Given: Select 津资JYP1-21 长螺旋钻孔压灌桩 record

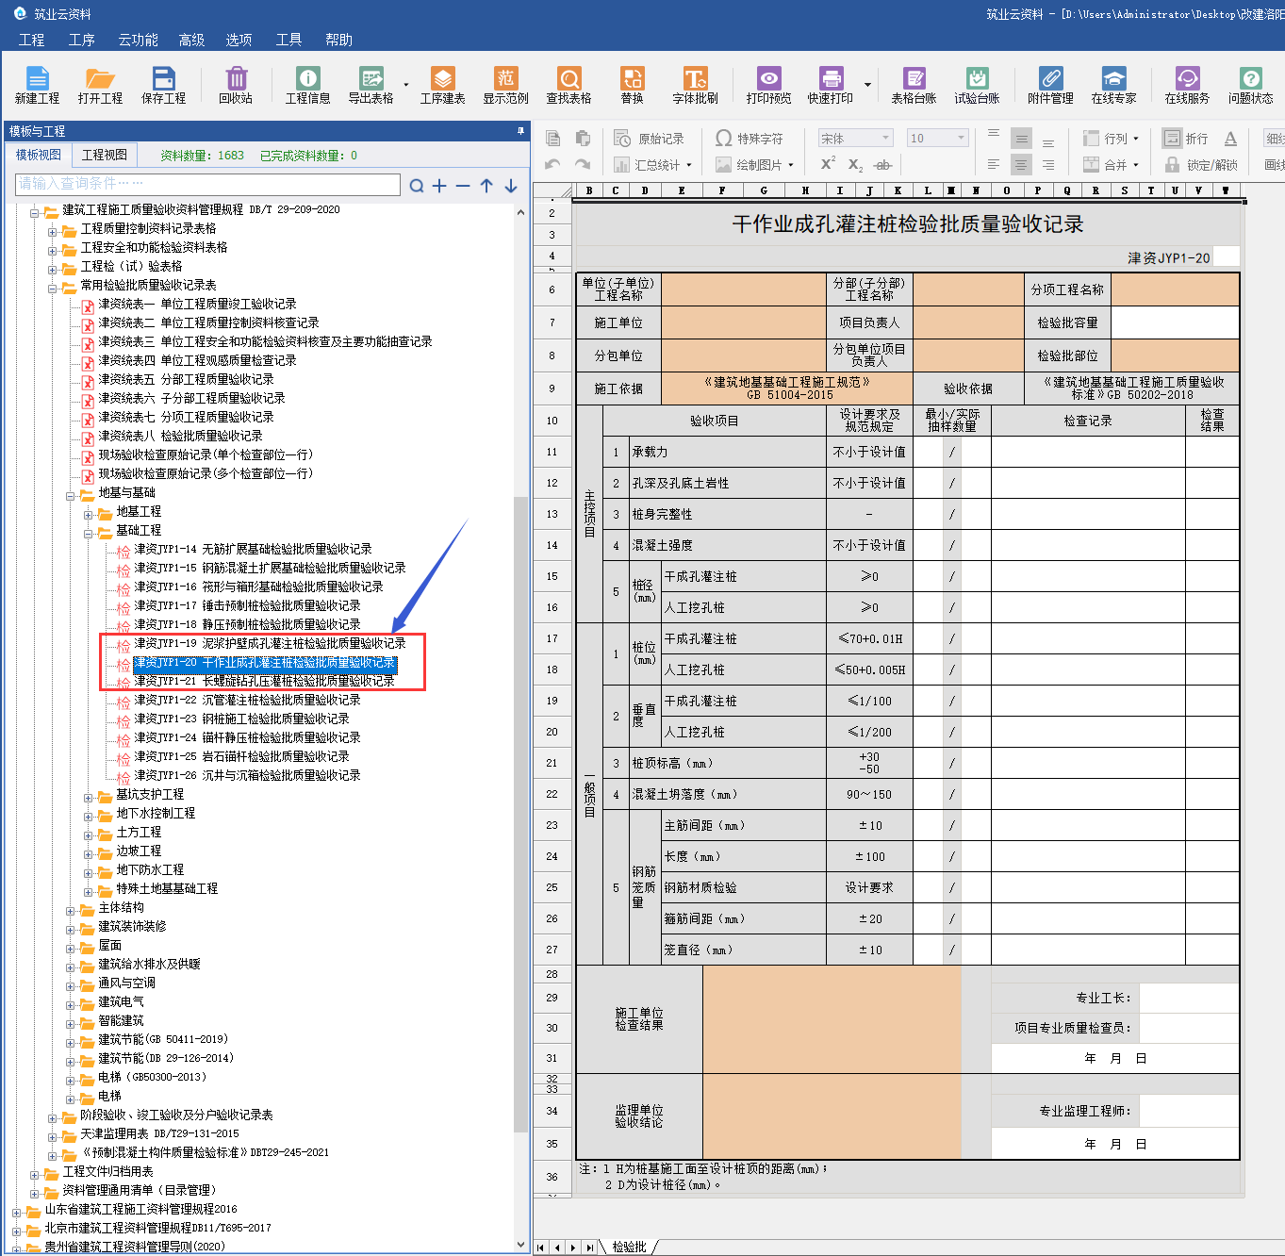Looking at the screenshot, I should click(264, 681).
